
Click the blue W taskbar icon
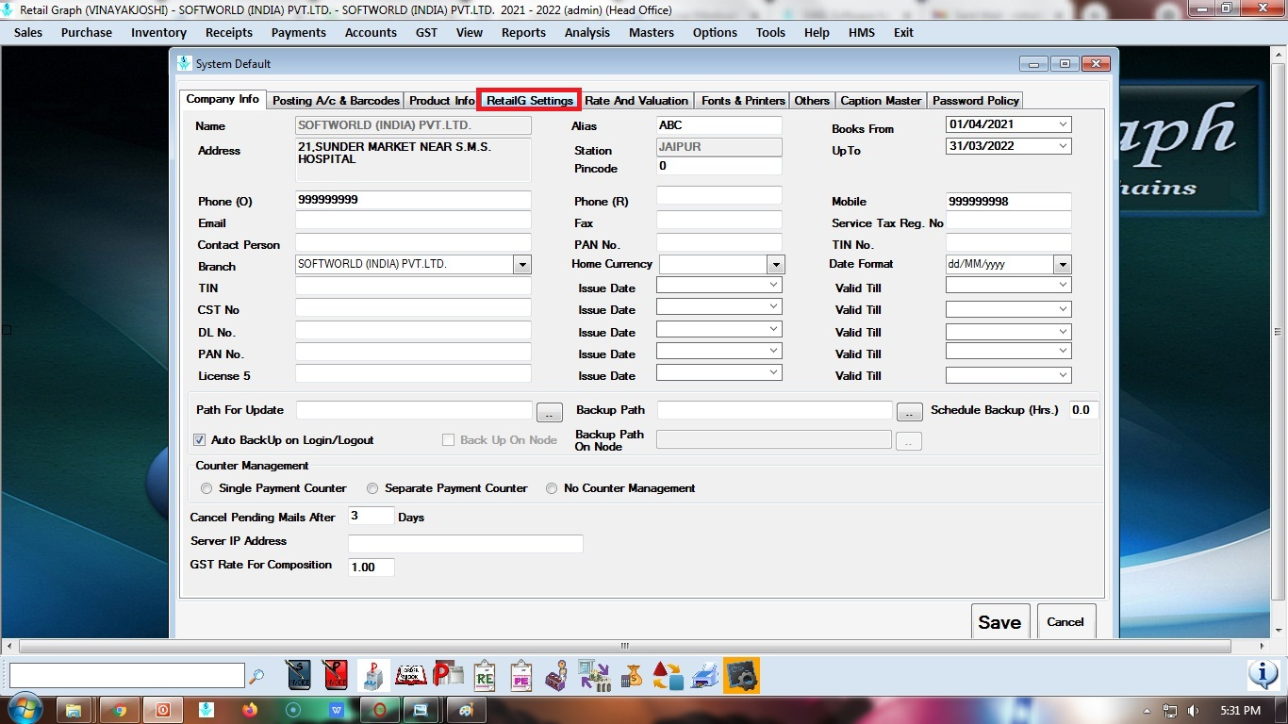coord(337,710)
